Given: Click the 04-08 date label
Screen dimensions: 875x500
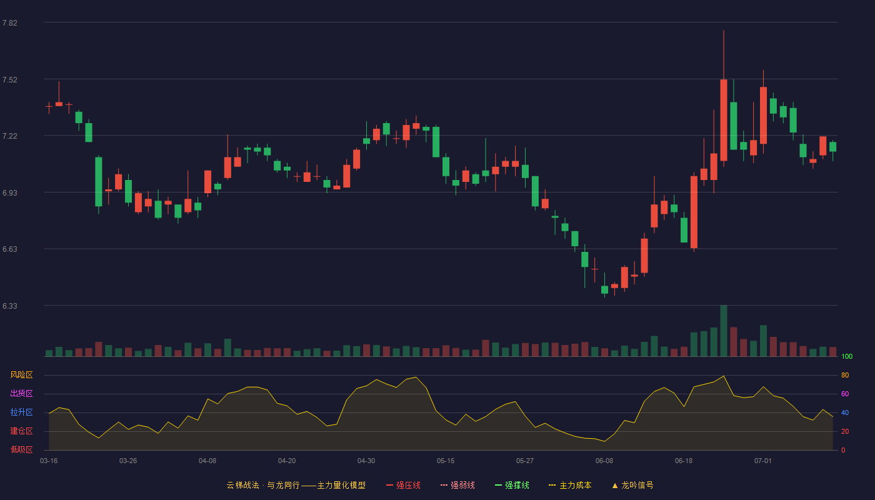Looking at the screenshot, I should (207, 461).
